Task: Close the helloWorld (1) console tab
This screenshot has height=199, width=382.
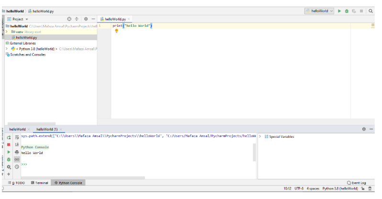Action: (61, 129)
